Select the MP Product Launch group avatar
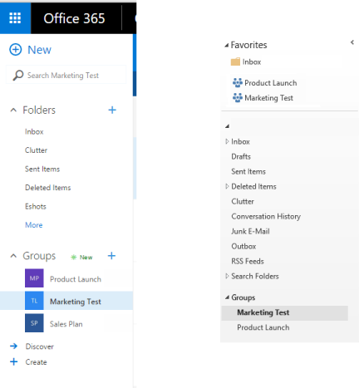Viewport: 359px width, 388px height. click(x=34, y=278)
